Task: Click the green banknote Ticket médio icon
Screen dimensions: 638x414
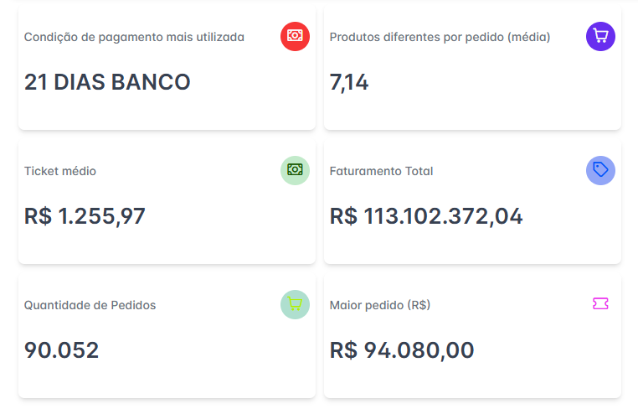Action: pyautogui.click(x=295, y=170)
